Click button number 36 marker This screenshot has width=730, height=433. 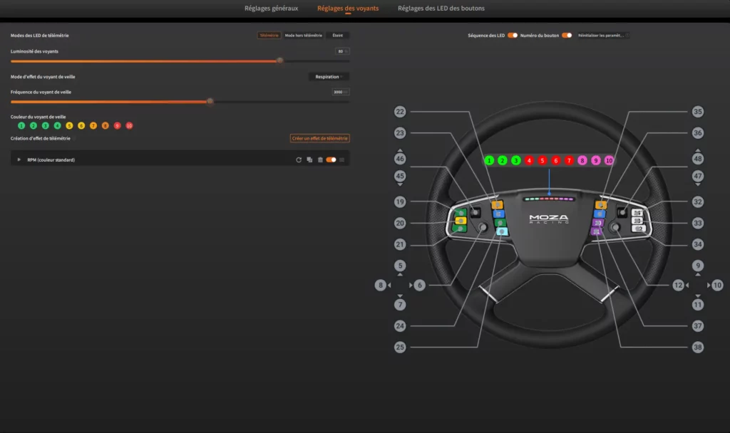click(697, 133)
